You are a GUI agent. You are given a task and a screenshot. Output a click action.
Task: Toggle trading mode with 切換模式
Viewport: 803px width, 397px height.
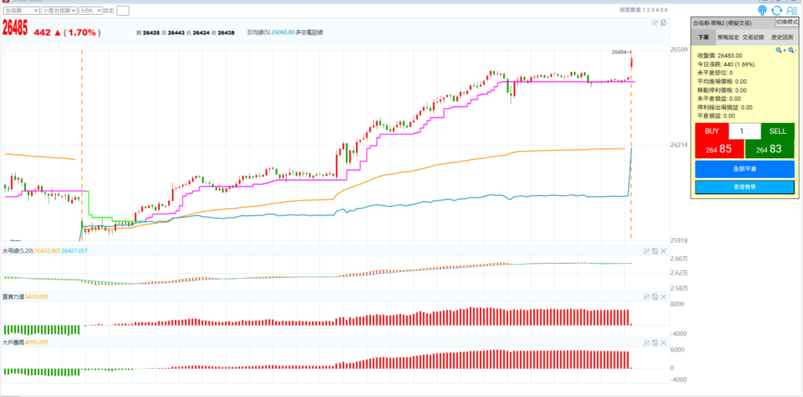[787, 23]
